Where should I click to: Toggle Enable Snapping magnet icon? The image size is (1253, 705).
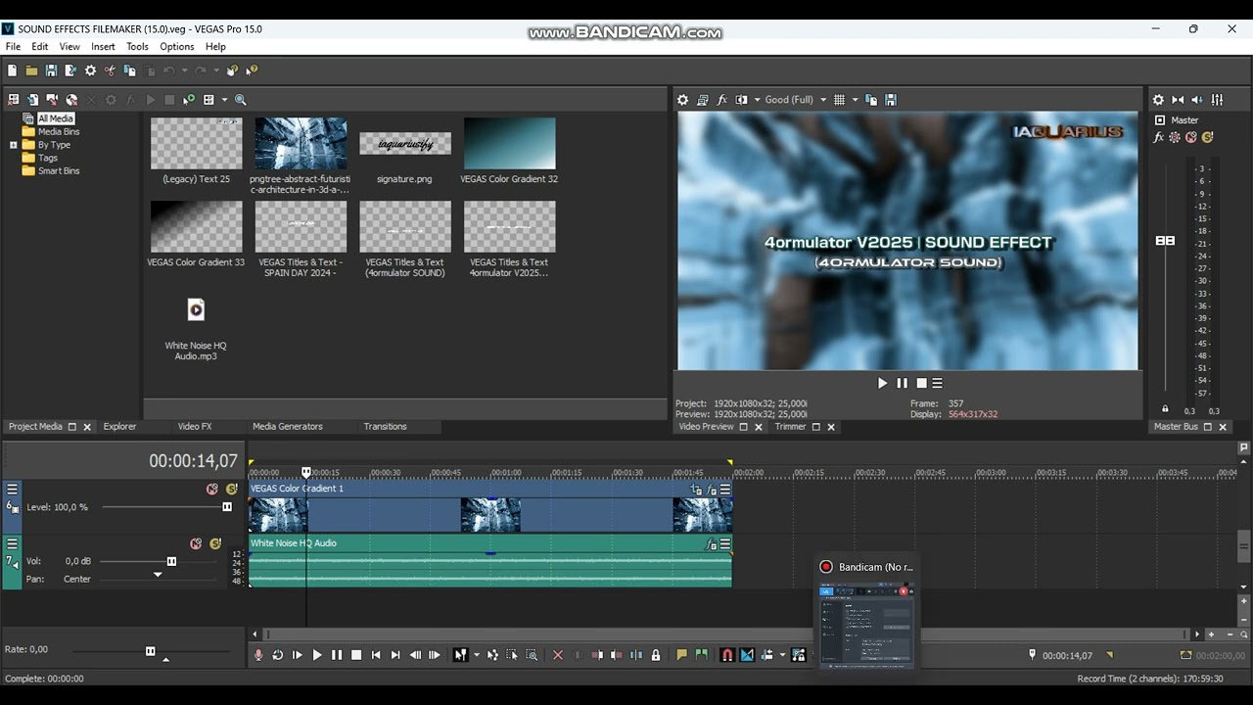pos(727,655)
